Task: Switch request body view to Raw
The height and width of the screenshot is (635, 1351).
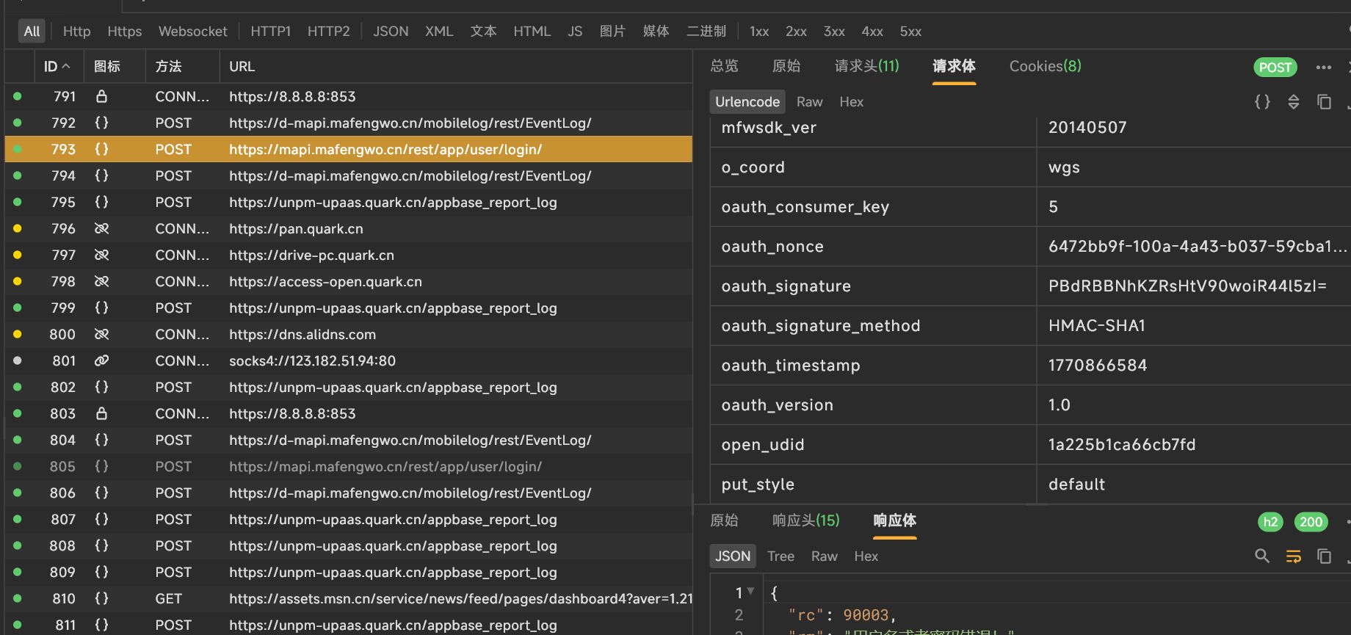Action: coord(809,102)
